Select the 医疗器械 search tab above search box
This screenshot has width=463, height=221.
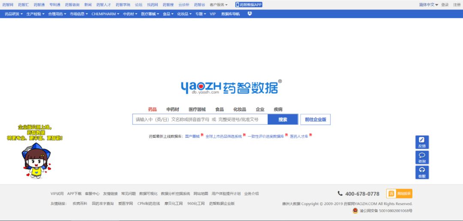197,109
